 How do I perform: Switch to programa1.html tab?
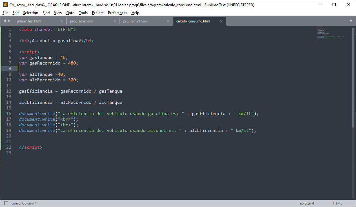[135, 21]
